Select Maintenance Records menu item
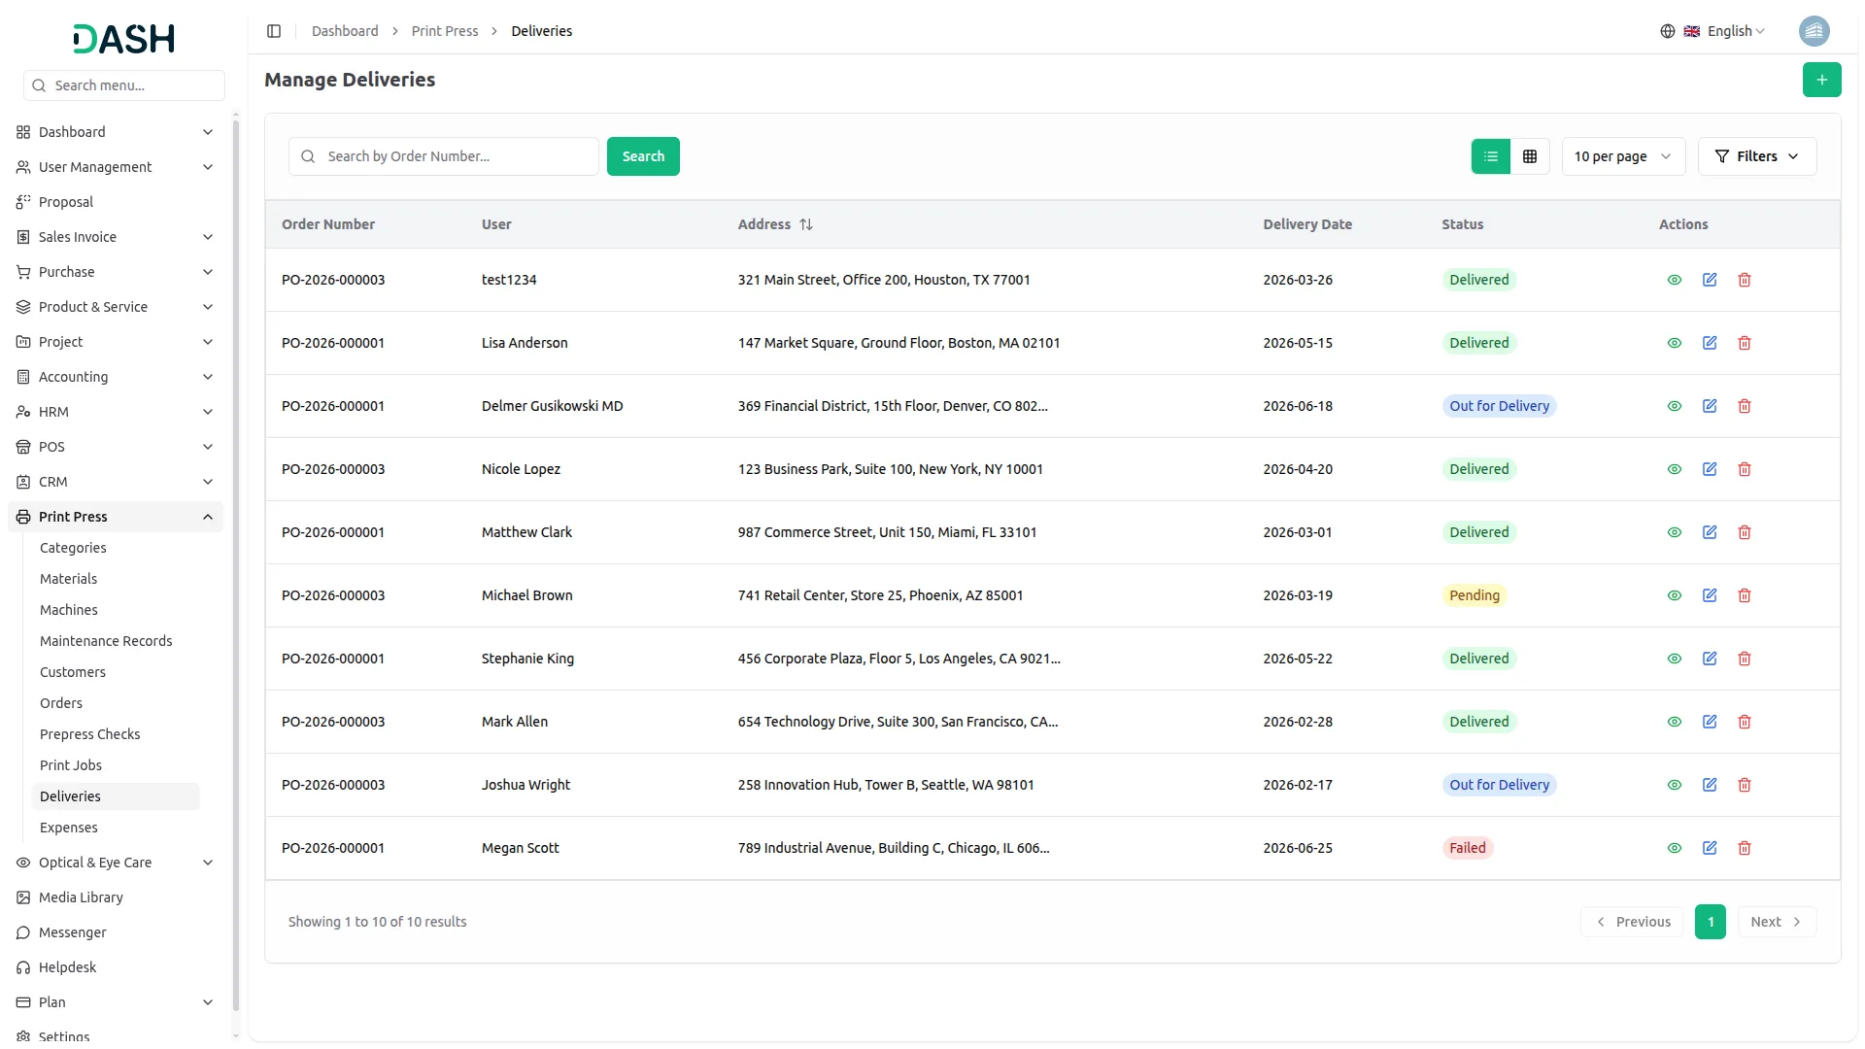Screen dimensions: 1865x1049 pos(106,641)
